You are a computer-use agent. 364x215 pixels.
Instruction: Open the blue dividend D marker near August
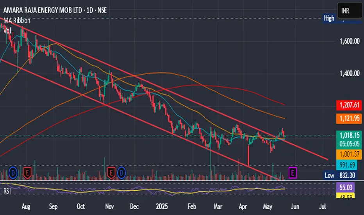coord(13,173)
